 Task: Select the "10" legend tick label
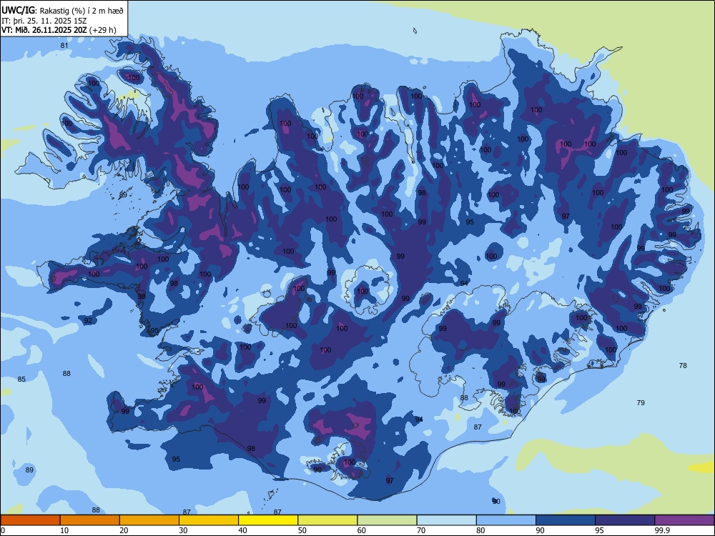[x=64, y=530]
